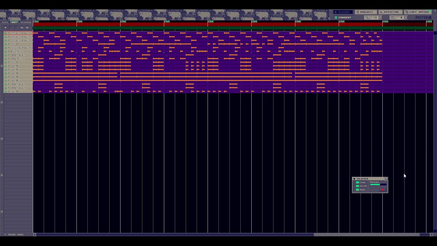This screenshot has height=246, width=437.
Task: Click the red record button in Player
Action: (x=383, y=190)
